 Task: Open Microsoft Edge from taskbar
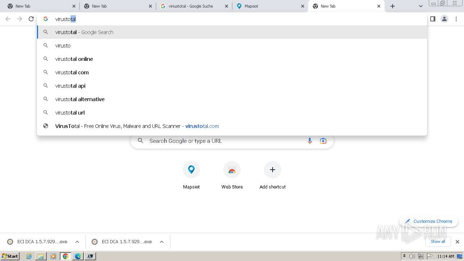point(78,256)
